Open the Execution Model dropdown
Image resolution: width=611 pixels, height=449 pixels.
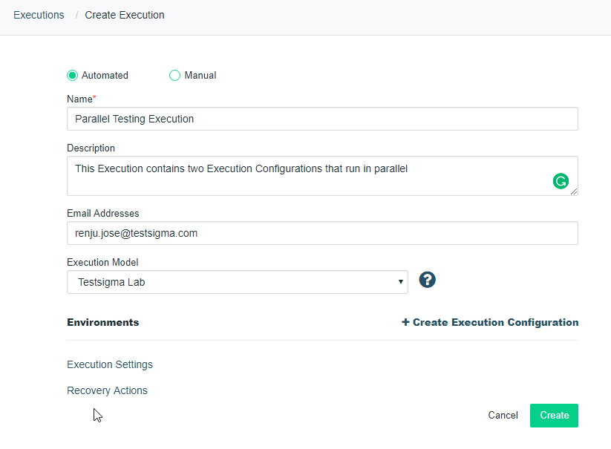pyautogui.click(x=237, y=282)
